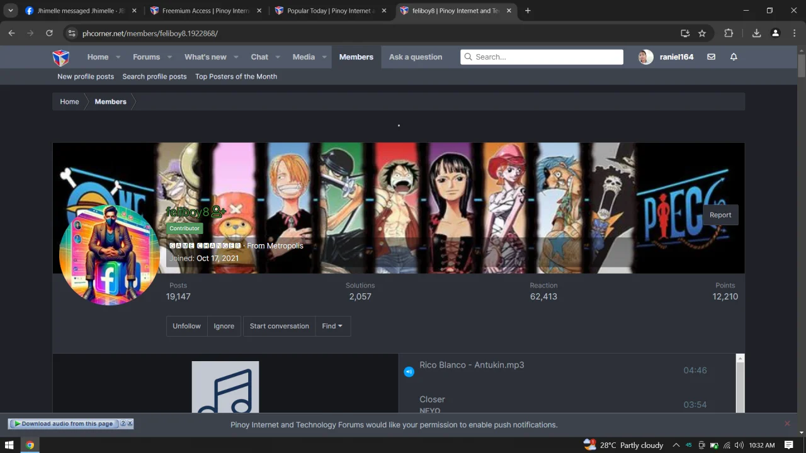Open the Find dropdown on profile
The image size is (806, 453).
point(332,326)
